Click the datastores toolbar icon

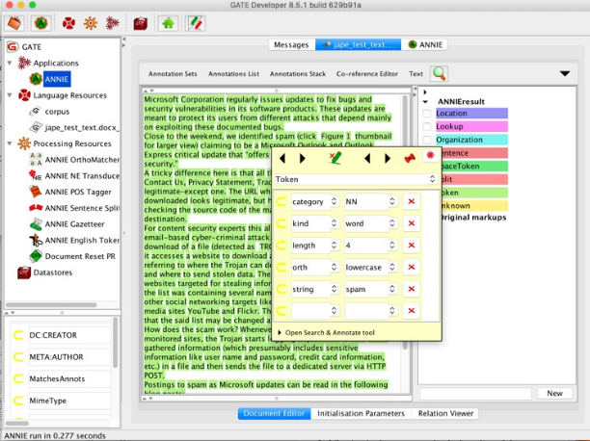(x=141, y=23)
